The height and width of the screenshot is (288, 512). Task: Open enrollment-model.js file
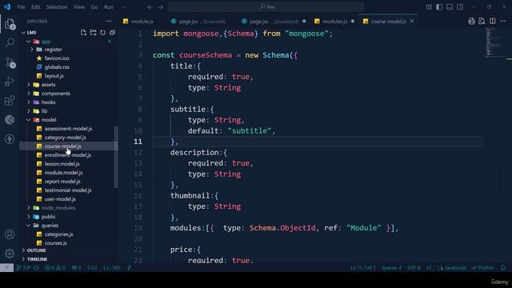tap(67, 154)
